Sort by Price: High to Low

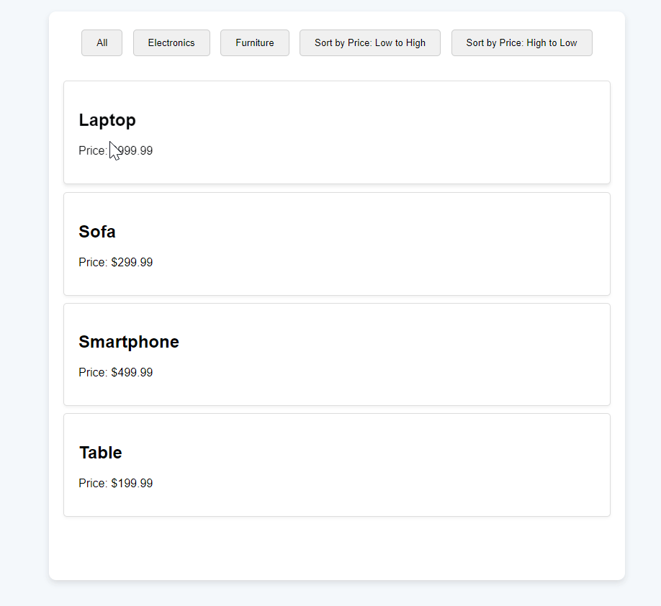pos(521,43)
